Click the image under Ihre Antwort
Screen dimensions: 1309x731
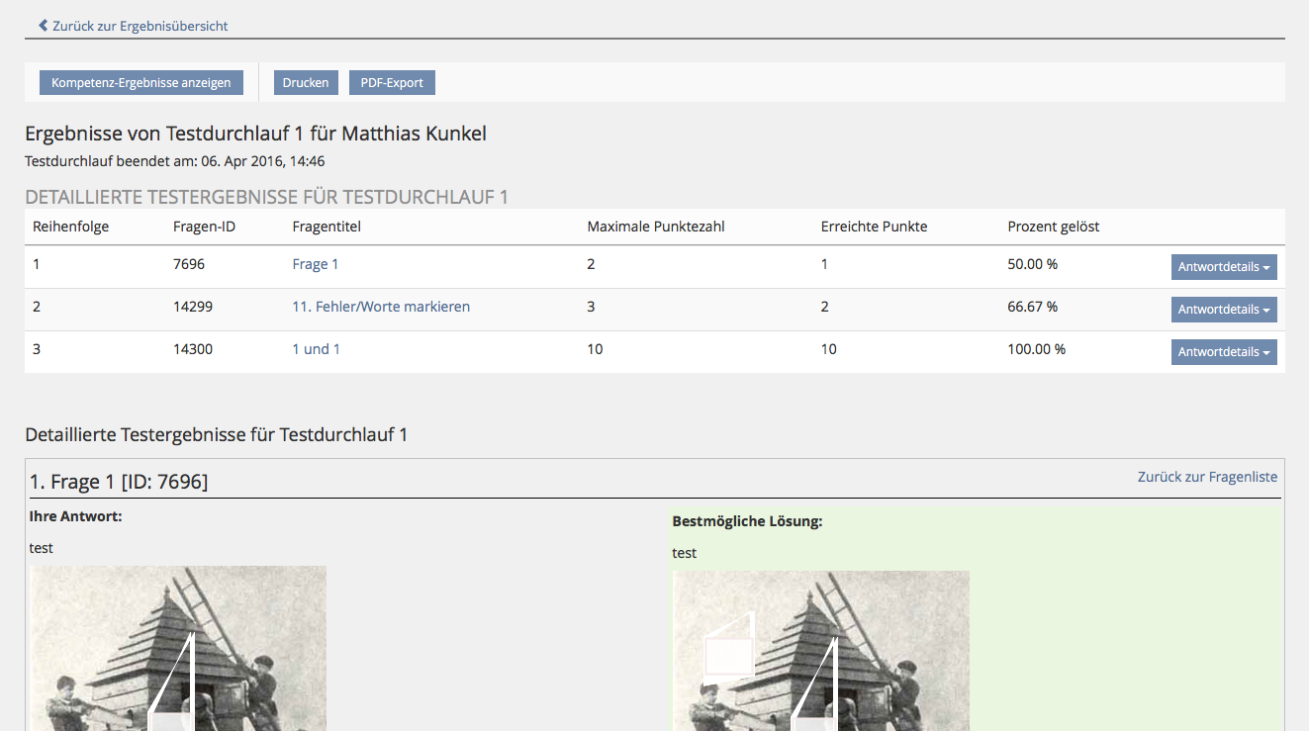click(178, 648)
